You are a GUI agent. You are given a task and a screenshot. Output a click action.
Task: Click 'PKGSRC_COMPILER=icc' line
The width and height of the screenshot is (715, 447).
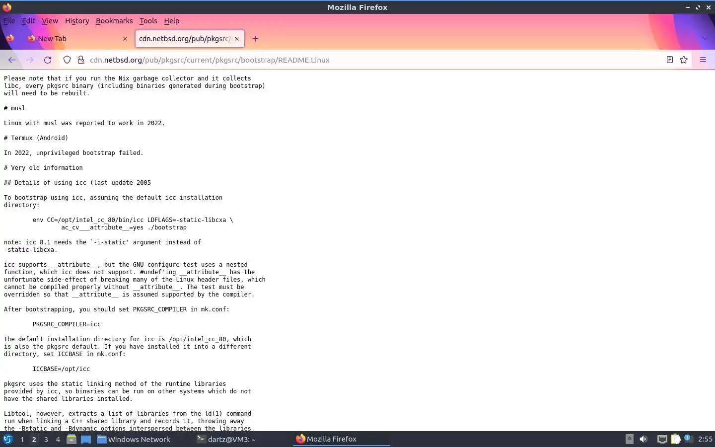(67, 324)
